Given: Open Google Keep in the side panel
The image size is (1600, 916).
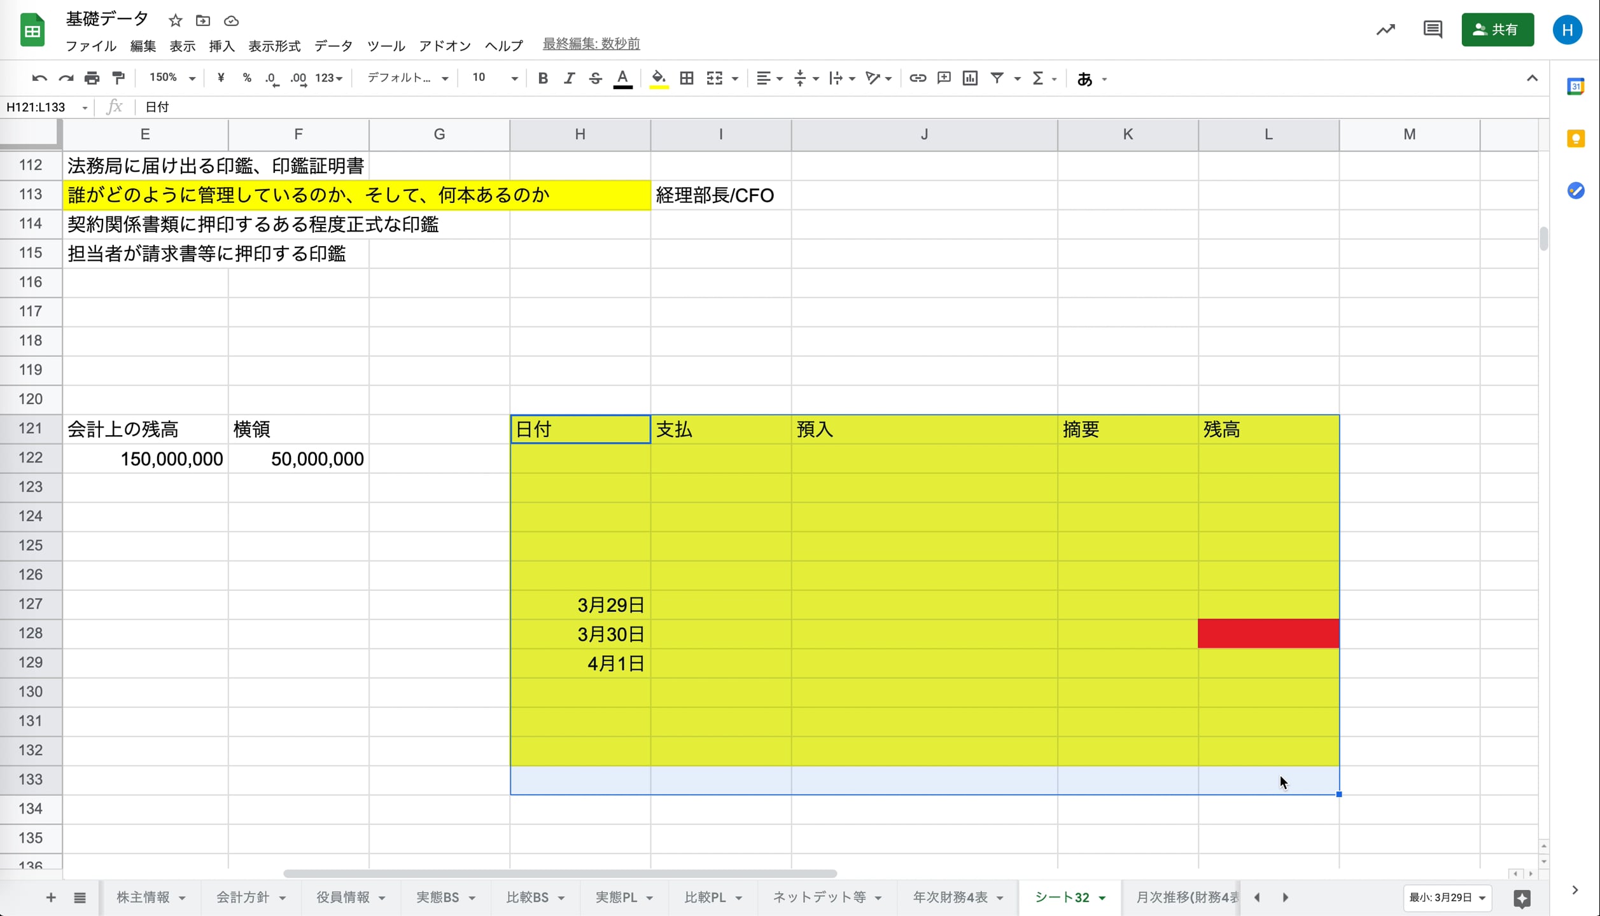Looking at the screenshot, I should coord(1576,138).
